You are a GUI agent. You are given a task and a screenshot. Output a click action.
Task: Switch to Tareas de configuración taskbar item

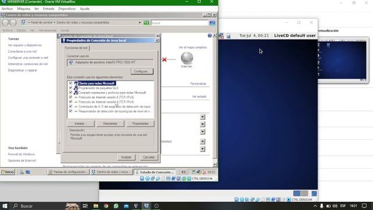(68, 172)
